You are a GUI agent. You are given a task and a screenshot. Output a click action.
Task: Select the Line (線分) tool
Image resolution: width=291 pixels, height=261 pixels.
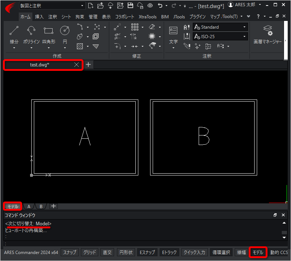[14, 30]
